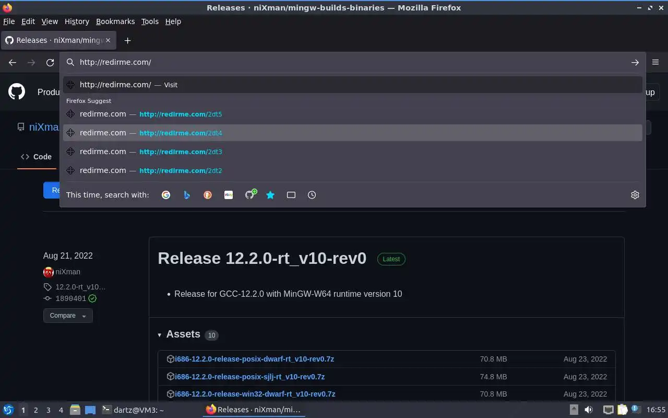Switch to workspace 2

tap(35, 410)
